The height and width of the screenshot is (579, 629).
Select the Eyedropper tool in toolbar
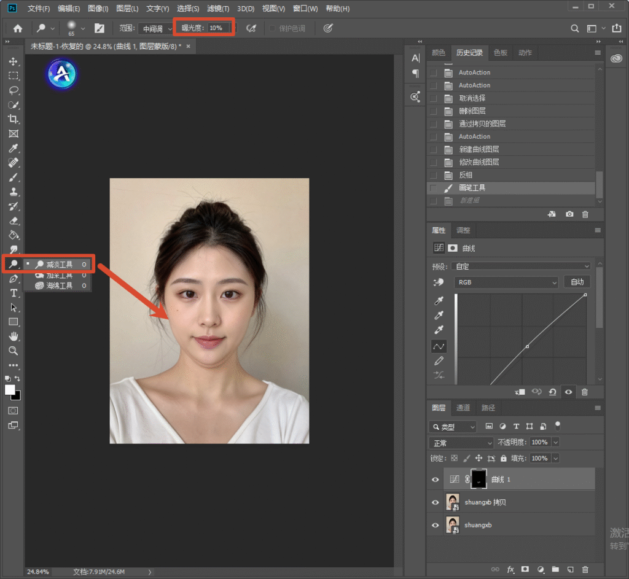14,149
